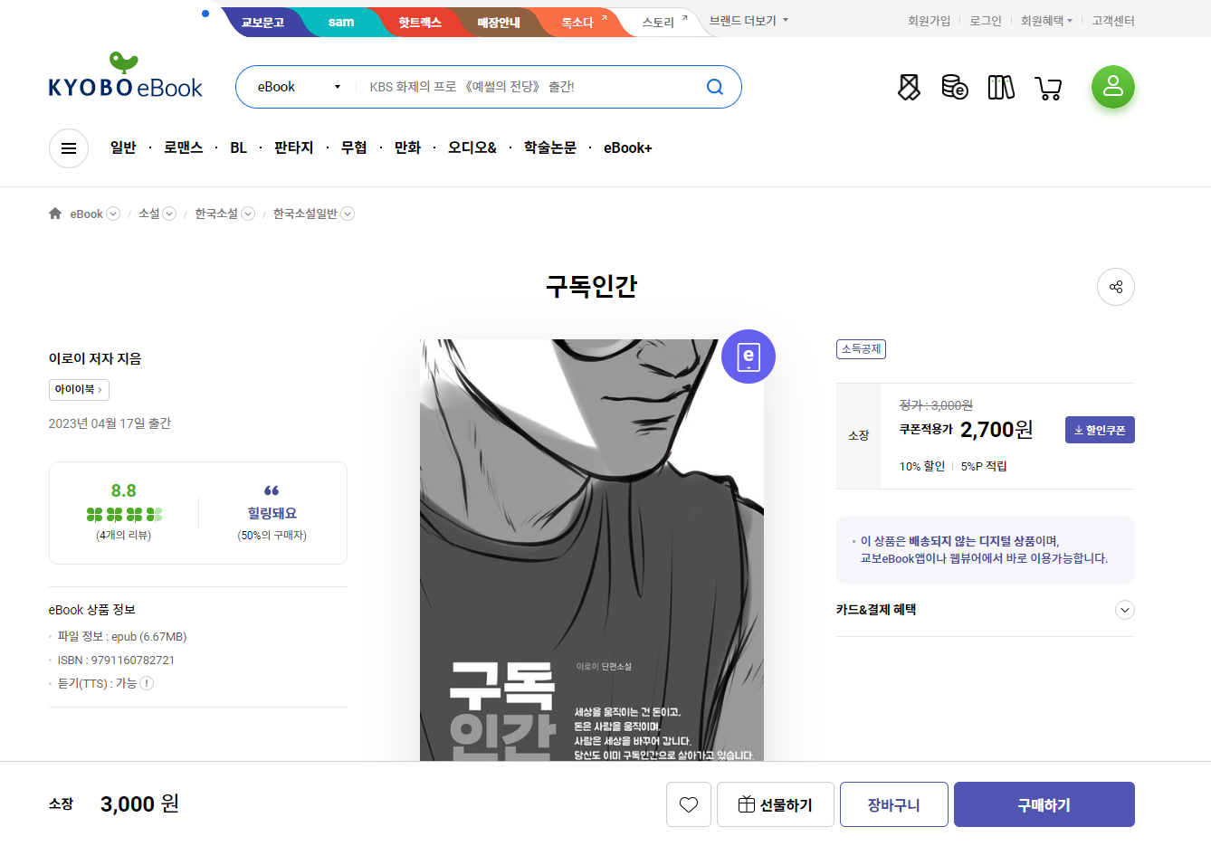Expand the 회원혜택 dropdown
1211x846 pixels.
1046,21
